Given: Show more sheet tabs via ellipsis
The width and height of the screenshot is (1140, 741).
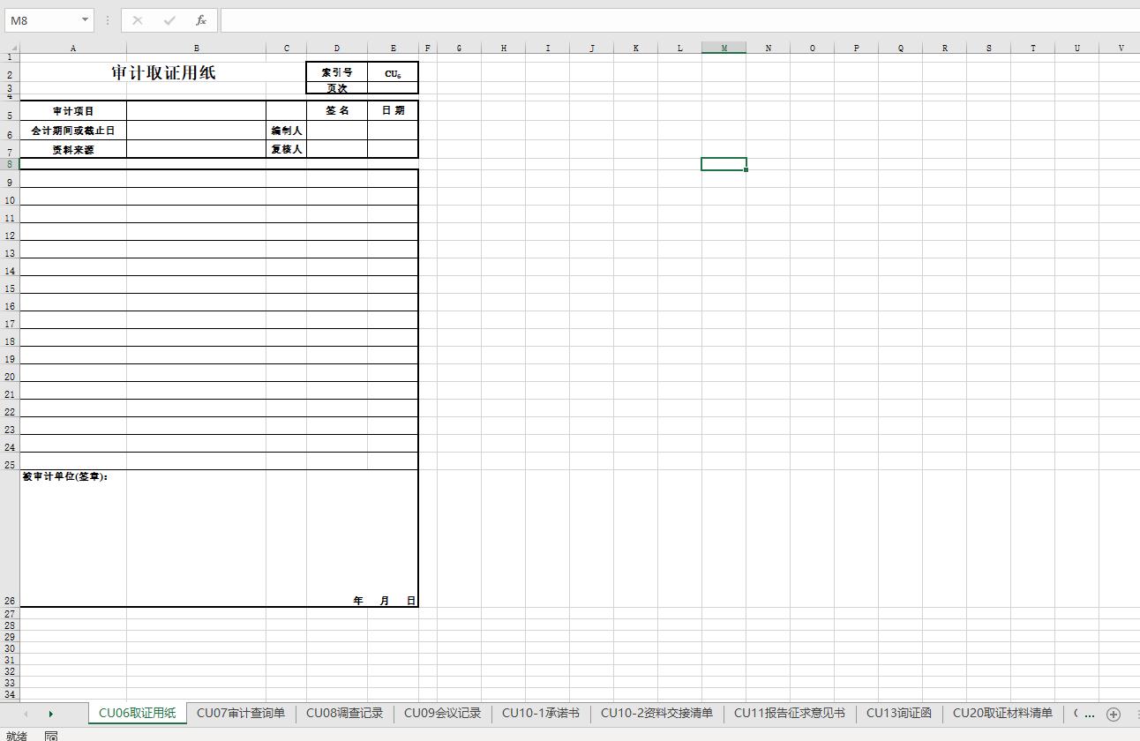Looking at the screenshot, I should coord(1088,714).
